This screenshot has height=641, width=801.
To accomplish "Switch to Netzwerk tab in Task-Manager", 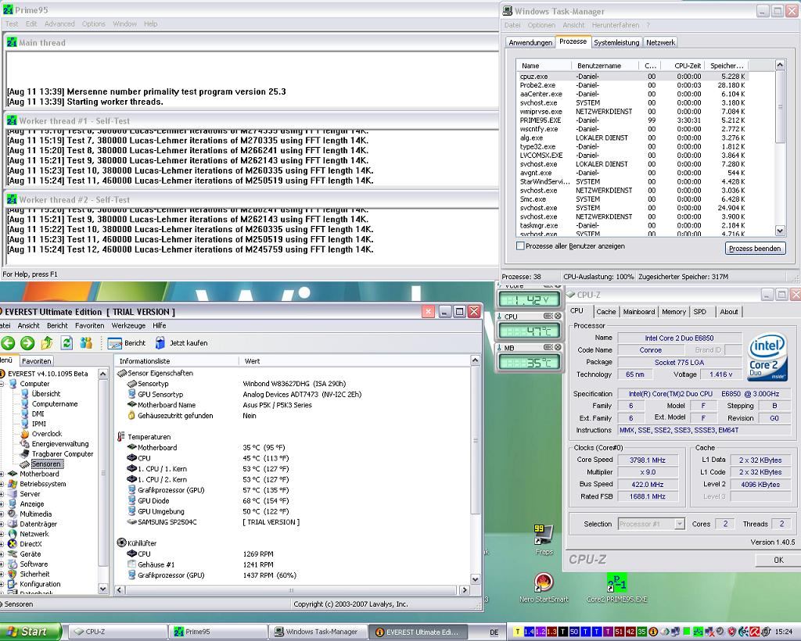I will pyautogui.click(x=660, y=43).
